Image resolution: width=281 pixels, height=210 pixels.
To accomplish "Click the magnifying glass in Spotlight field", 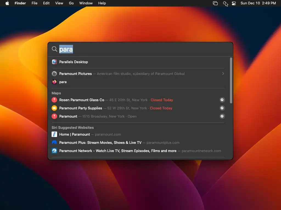I will tap(54, 49).
